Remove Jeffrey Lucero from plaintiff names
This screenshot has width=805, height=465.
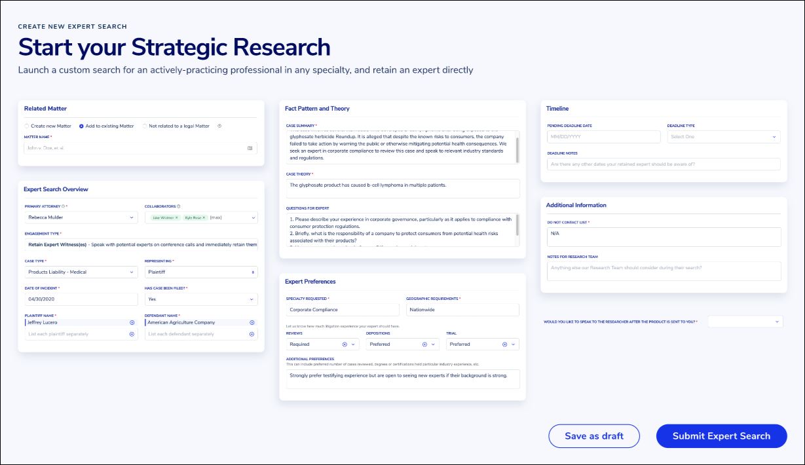click(x=132, y=322)
